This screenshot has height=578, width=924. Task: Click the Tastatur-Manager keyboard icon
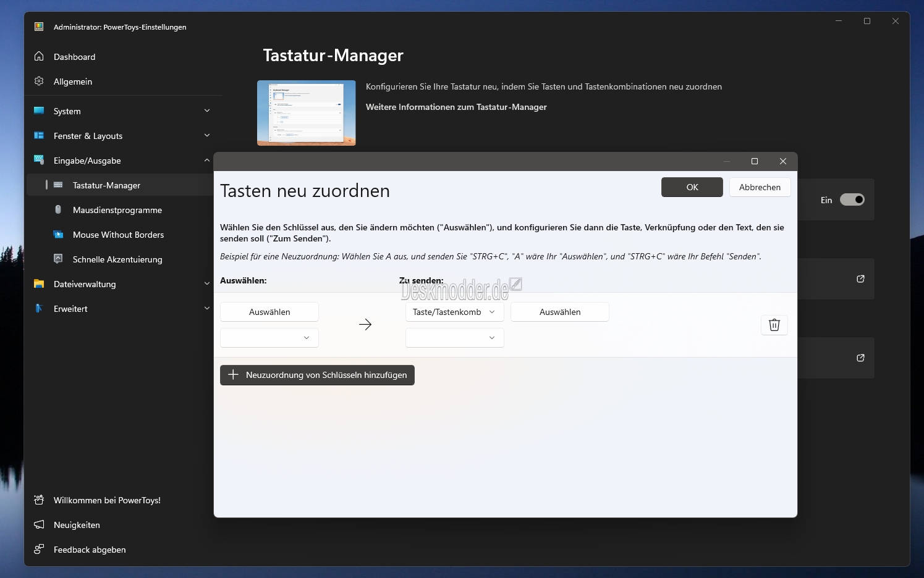pos(58,185)
